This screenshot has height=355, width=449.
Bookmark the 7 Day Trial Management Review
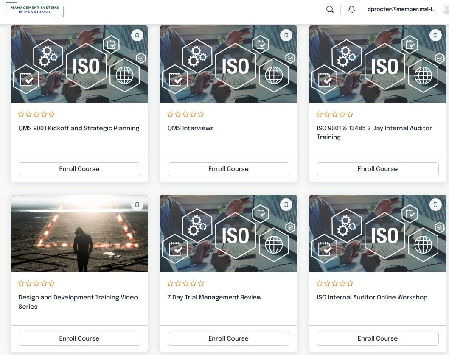click(x=286, y=205)
